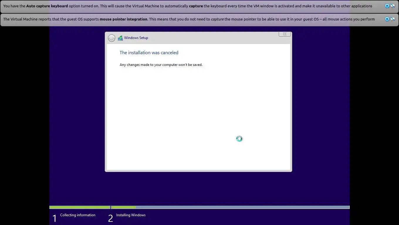Viewport: 399px width, 225px height.
Task: Click the "Collecting information" step label
Action: [x=78, y=215]
